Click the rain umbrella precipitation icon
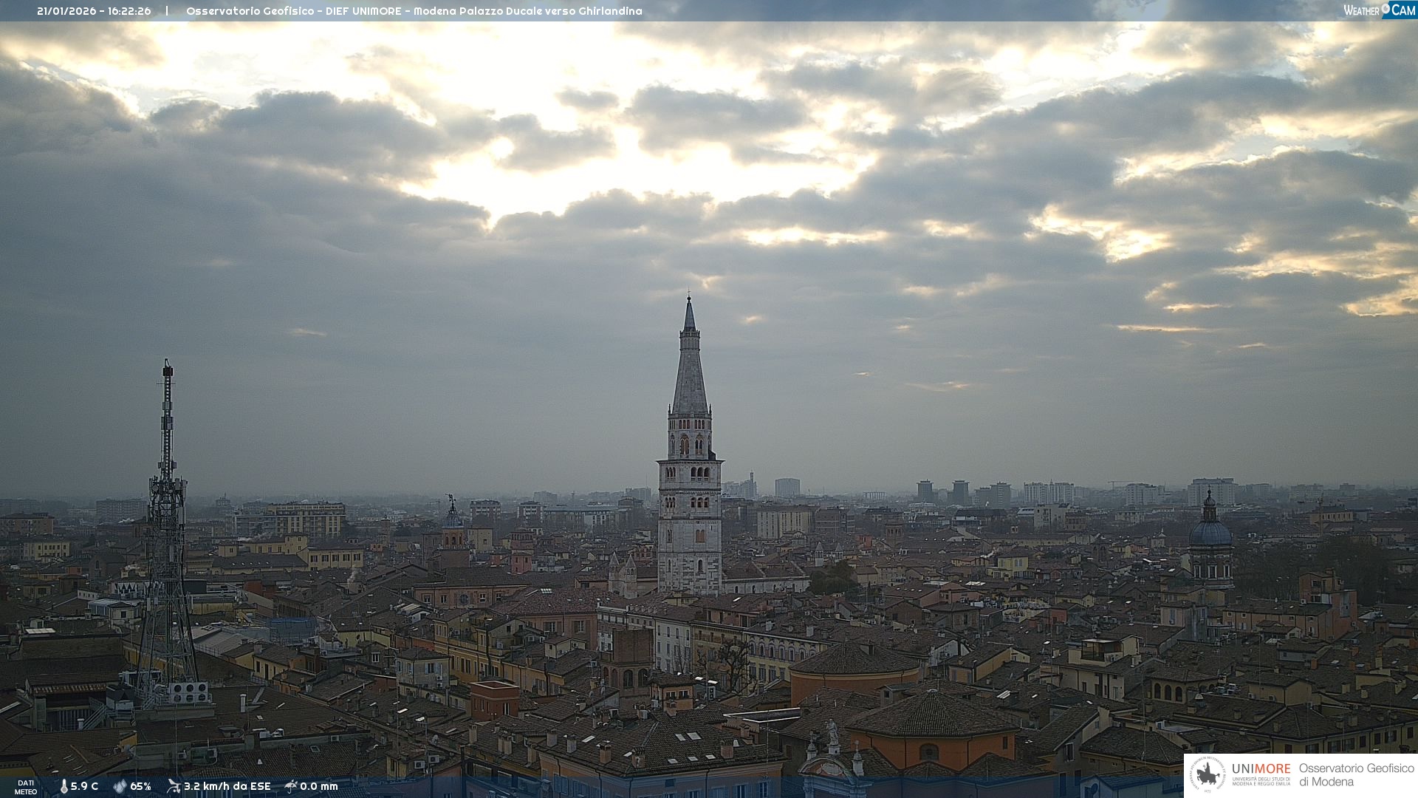This screenshot has width=1418, height=798. (x=291, y=786)
